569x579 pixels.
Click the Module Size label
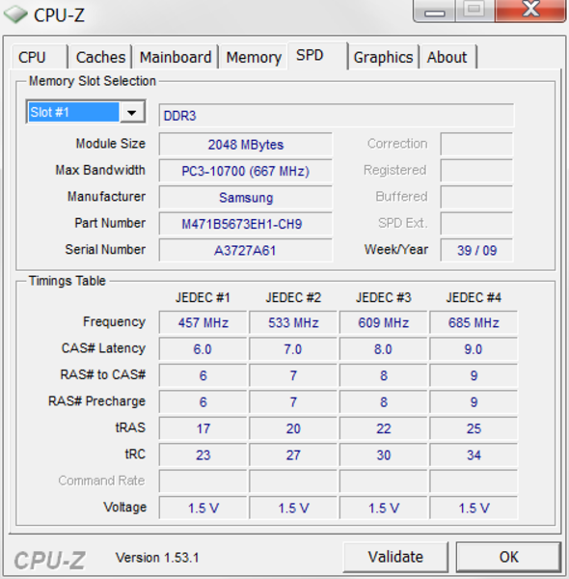pos(111,144)
